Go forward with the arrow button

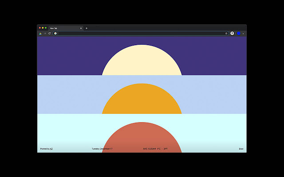[x=45, y=34]
